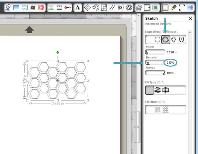Open the Fill Color window icon
This screenshot has width=198, height=154.
[8, 7]
